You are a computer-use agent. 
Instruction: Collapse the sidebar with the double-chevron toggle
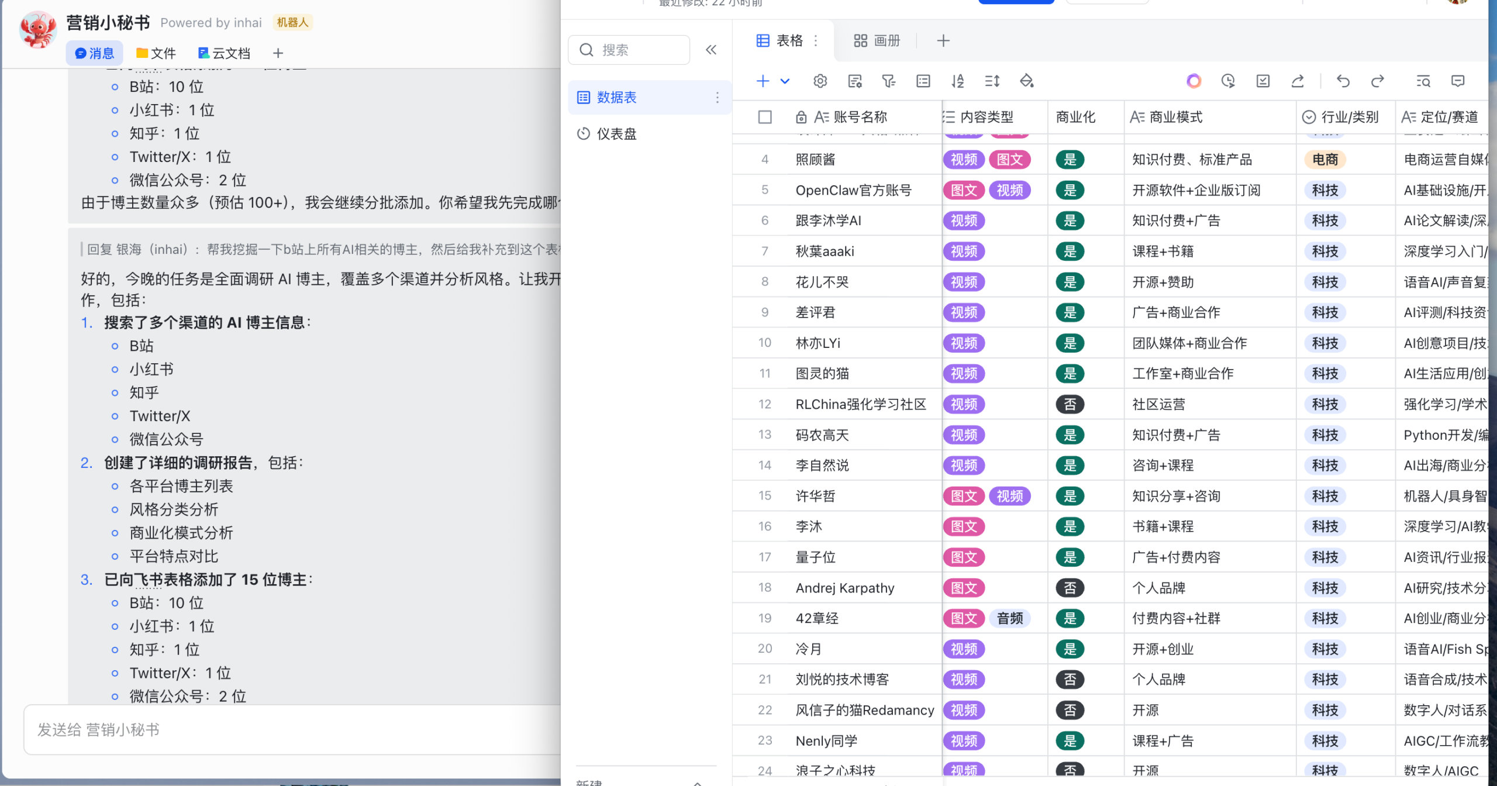711,50
